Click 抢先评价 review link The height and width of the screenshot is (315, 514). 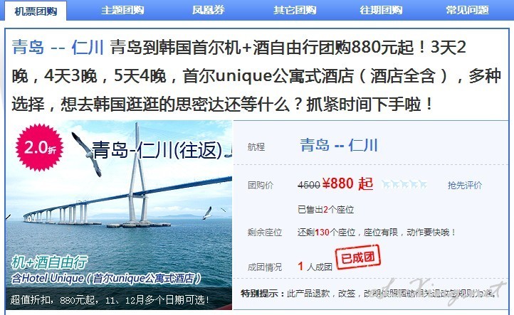click(465, 186)
